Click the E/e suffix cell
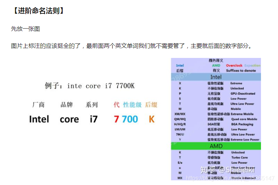The height and width of the screenshot is (185, 278). [180, 163]
